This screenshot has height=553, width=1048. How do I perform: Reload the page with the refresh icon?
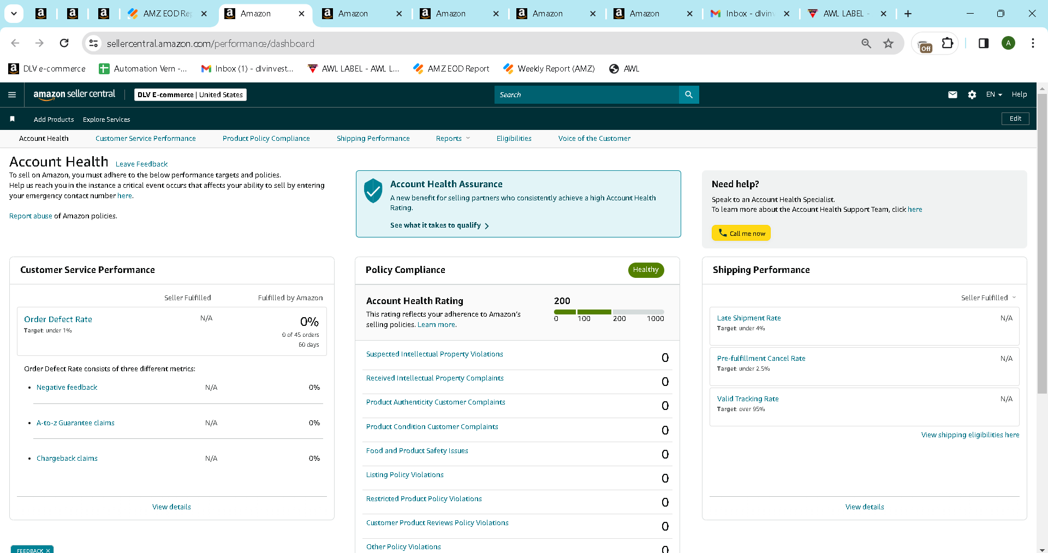pyautogui.click(x=64, y=43)
